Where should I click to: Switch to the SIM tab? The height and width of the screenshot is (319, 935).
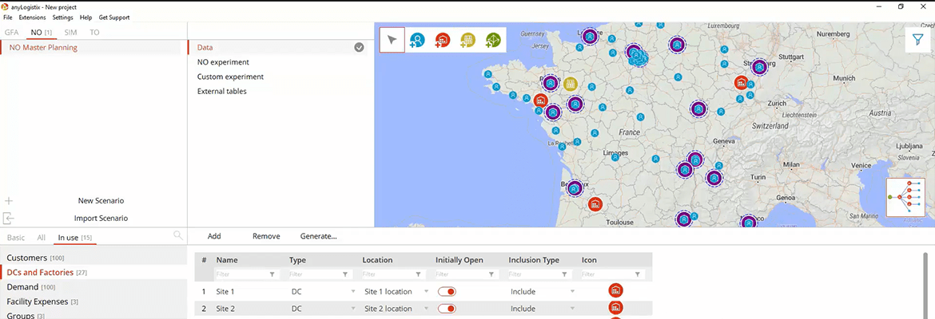pyautogui.click(x=71, y=32)
